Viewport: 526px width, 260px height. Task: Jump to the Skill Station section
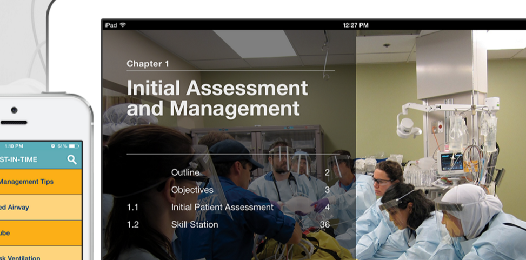coord(195,224)
